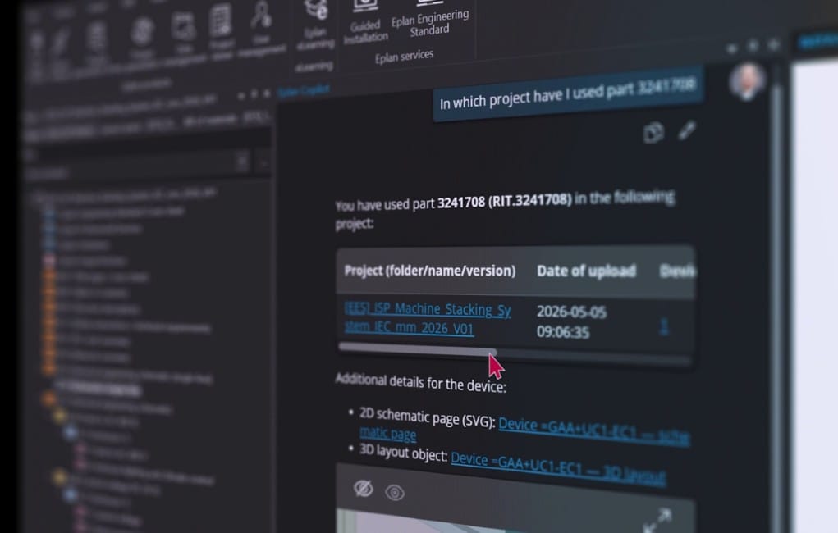Expand the 3D preview with arrows icon
The height and width of the screenshot is (533, 838).
[657, 520]
